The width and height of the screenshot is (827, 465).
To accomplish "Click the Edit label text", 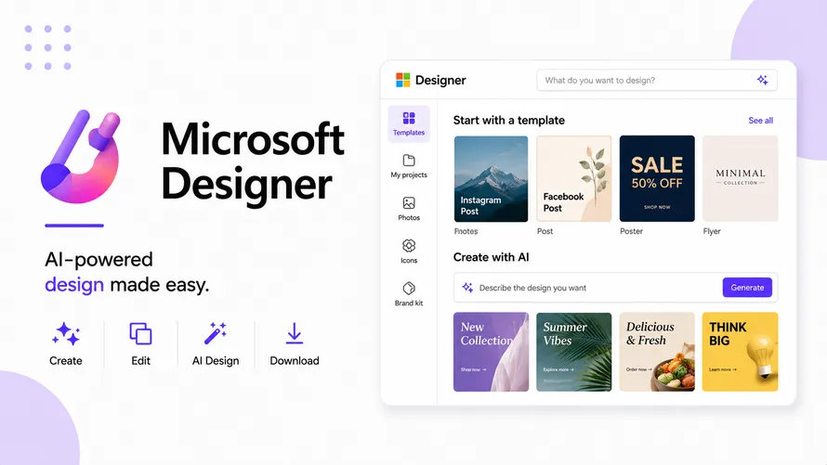I will [141, 361].
